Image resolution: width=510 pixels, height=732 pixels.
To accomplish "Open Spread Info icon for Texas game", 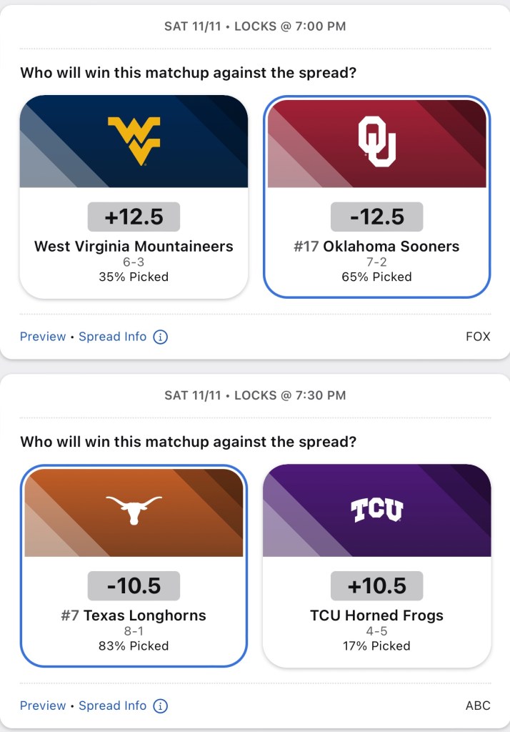I will (161, 706).
